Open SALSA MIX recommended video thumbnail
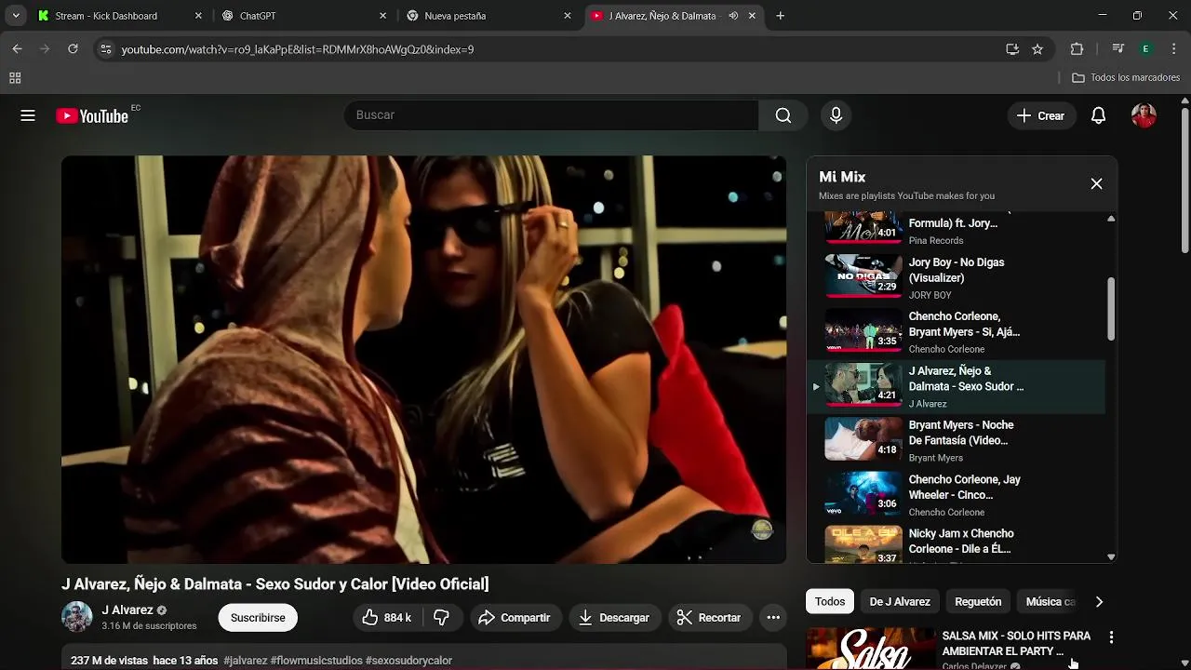This screenshot has height=670, width=1191. pyautogui.click(x=870, y=649)
